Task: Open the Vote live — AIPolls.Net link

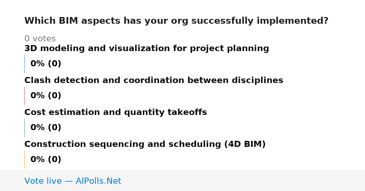Action: click(73, 181)
